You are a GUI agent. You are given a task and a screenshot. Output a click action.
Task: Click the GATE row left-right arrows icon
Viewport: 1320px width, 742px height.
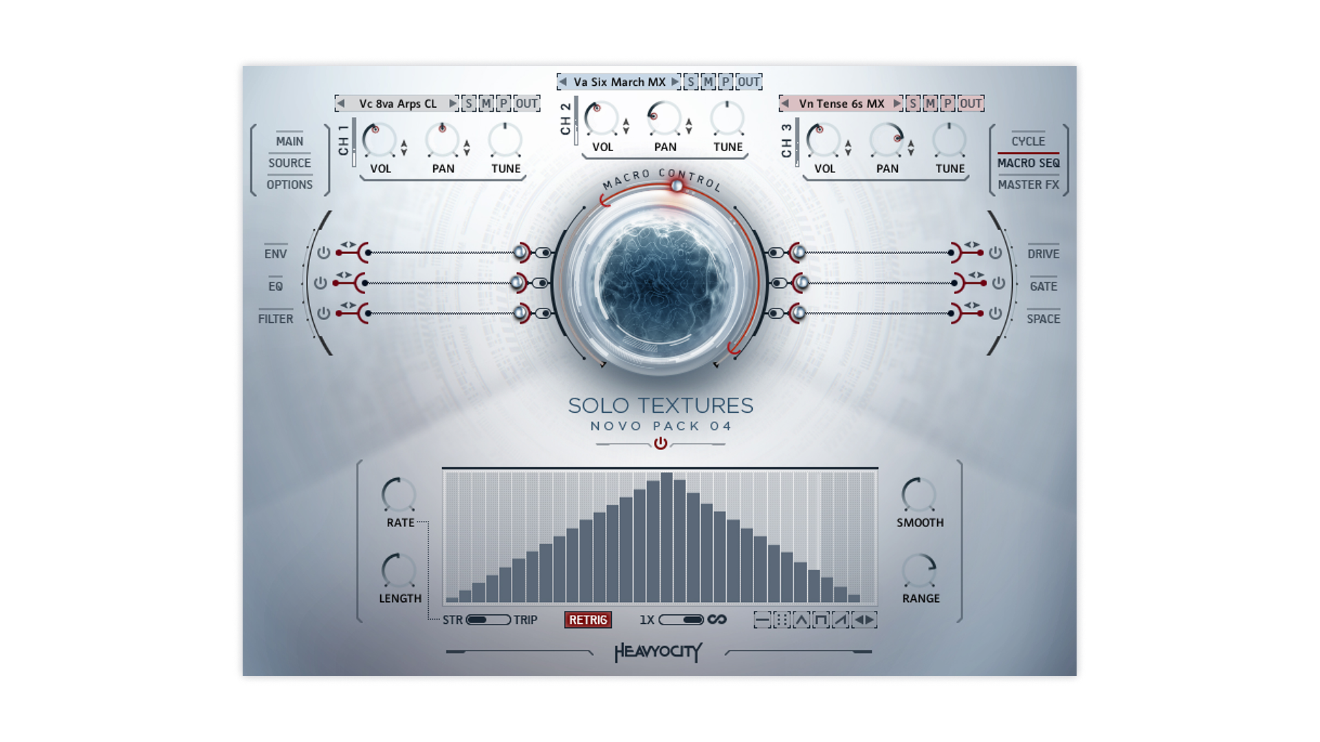[976, 275]
